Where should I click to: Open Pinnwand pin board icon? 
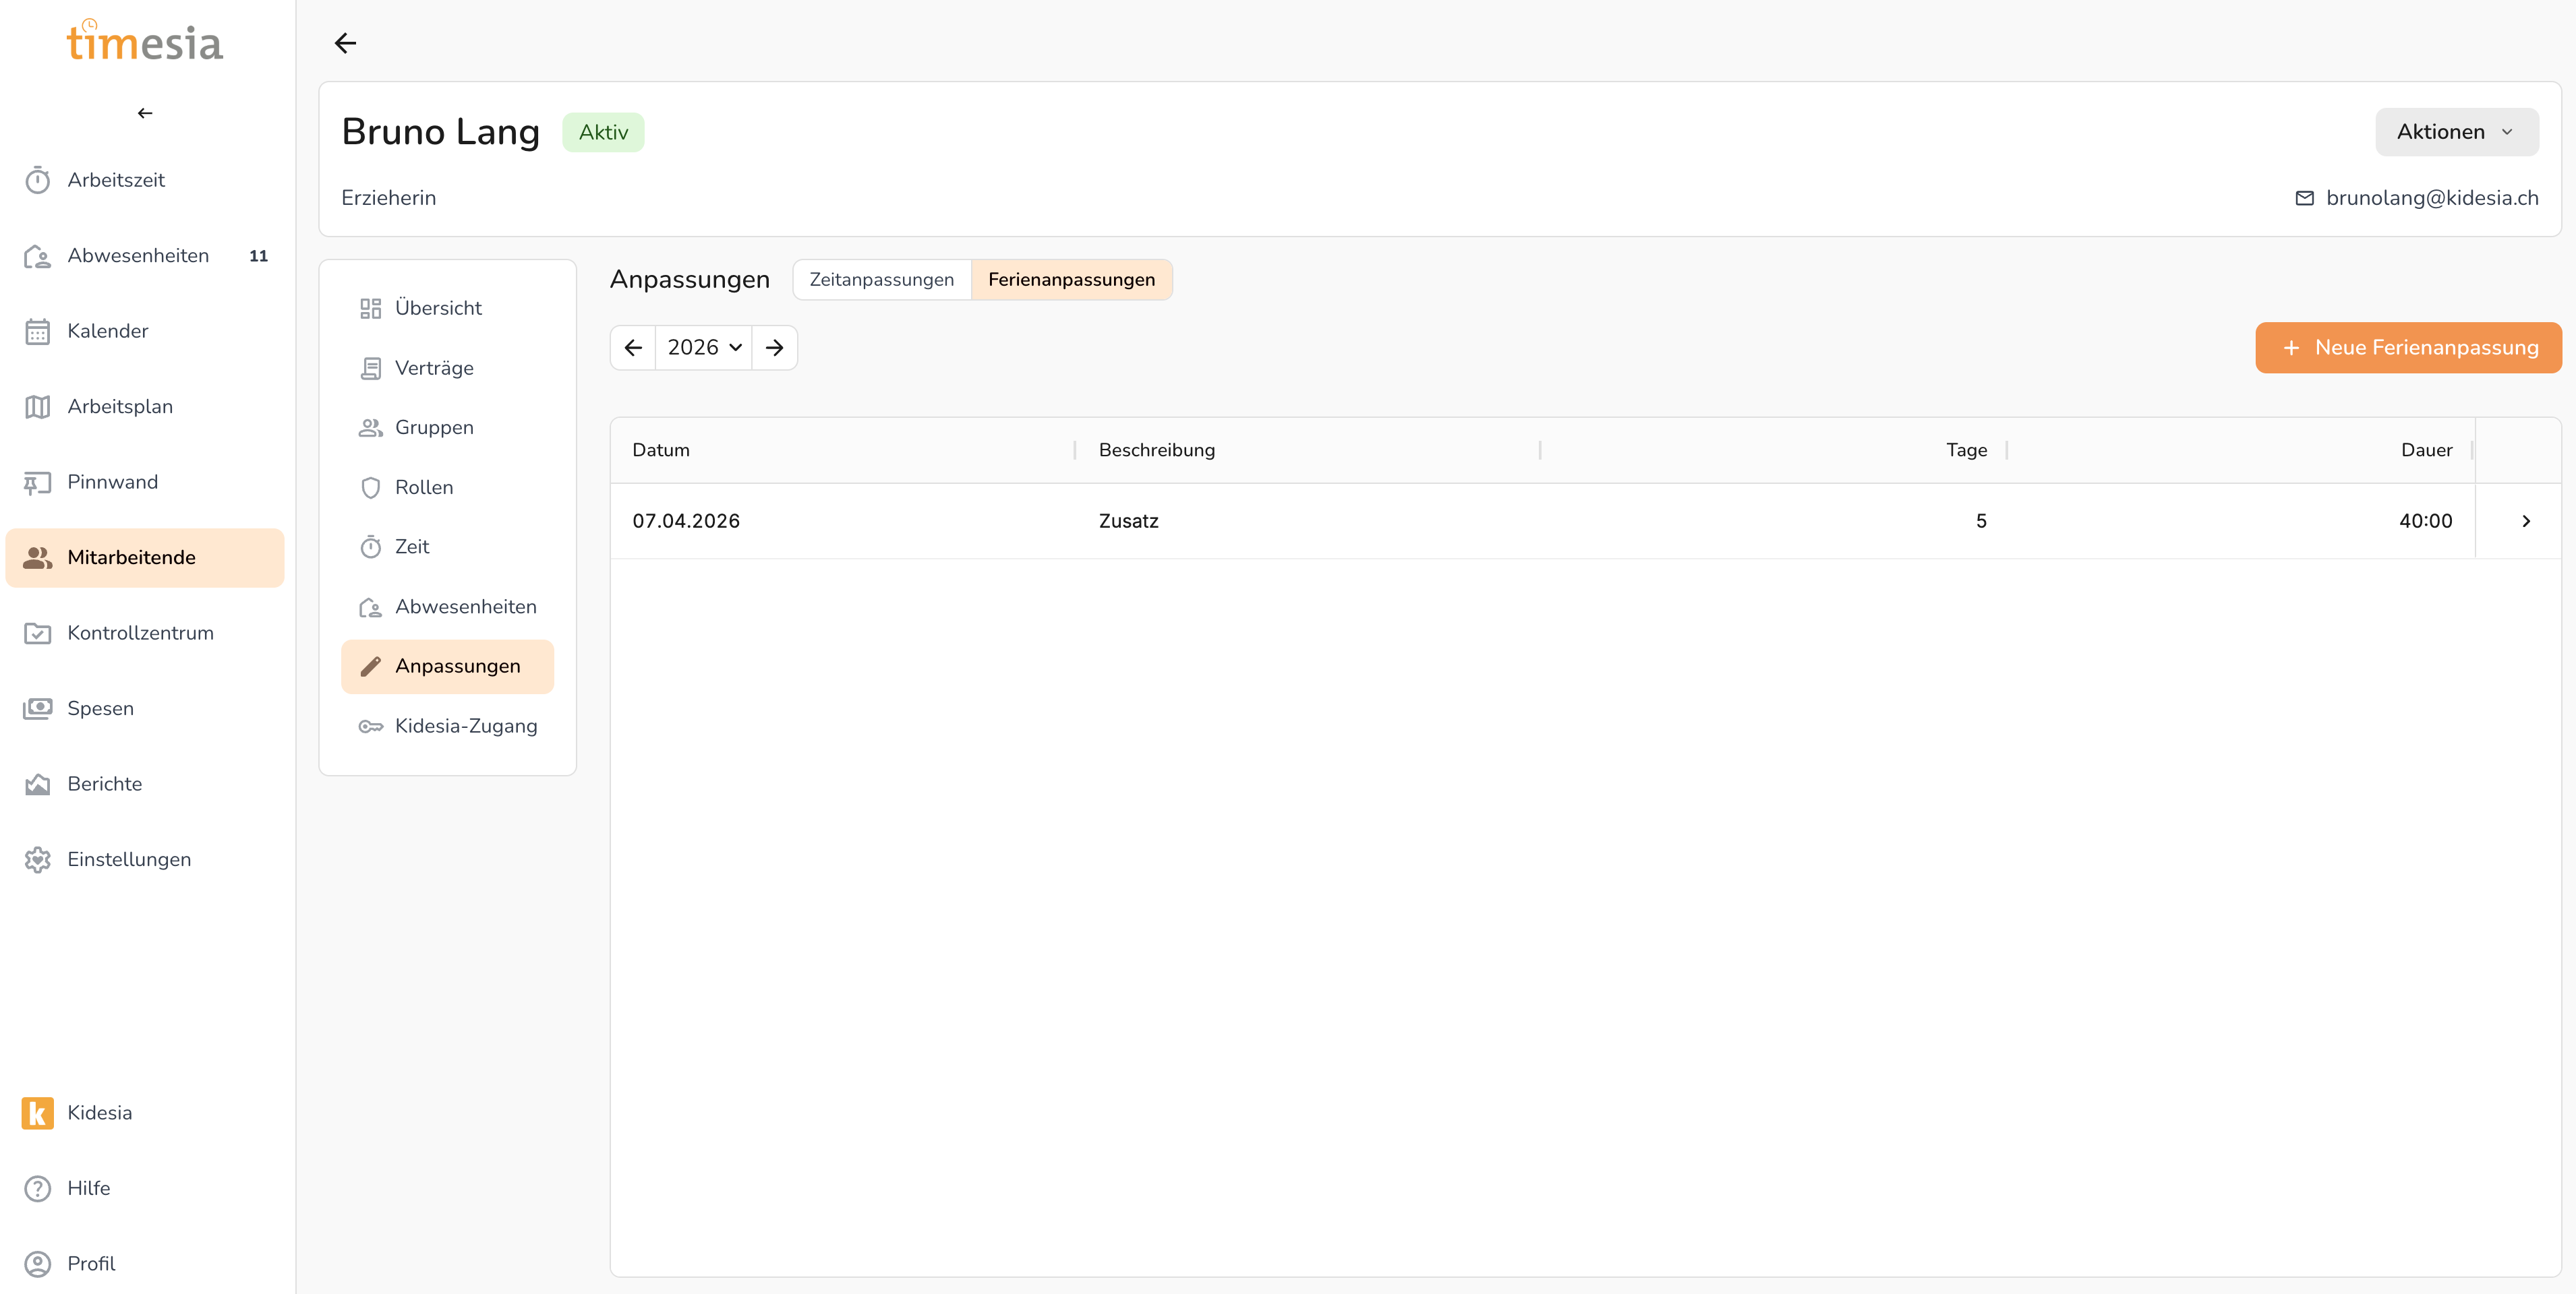[x=37, y=483]
